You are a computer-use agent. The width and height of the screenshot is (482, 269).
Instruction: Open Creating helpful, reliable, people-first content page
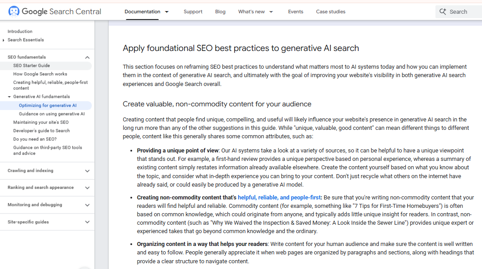(x=51, y=85)
